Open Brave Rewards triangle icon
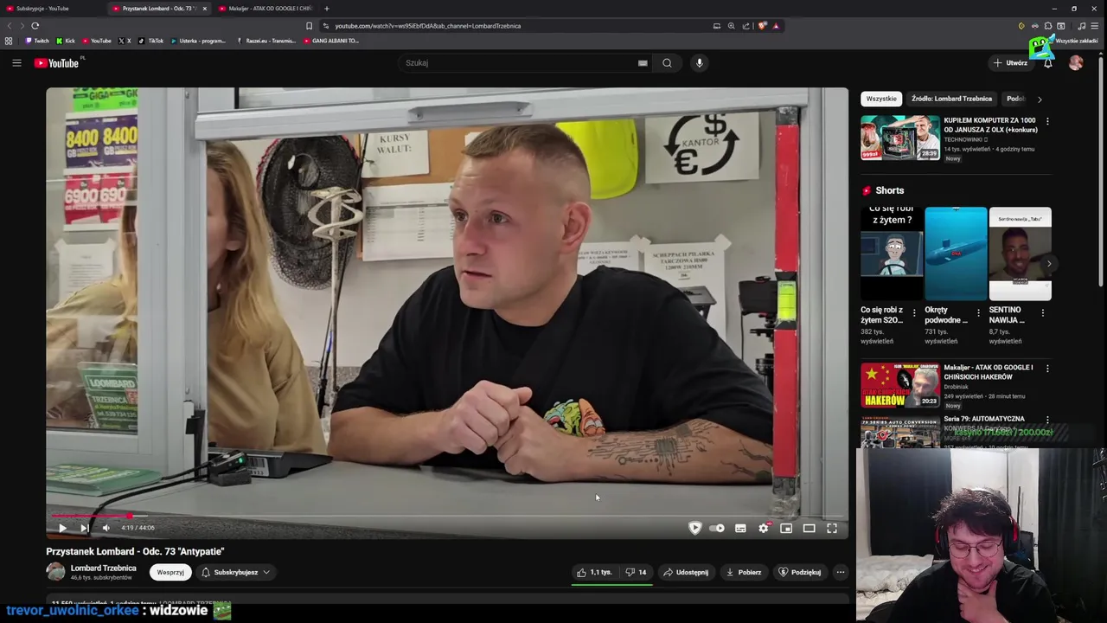The image size is (1107, 623). point(776,26)
